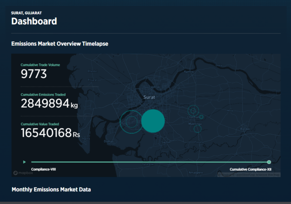Click the Monthly Emissions Market Data heading
Image resolution: width=291 pixels, height=204 pixels.
pyautogui.click(x=51, y=189)
